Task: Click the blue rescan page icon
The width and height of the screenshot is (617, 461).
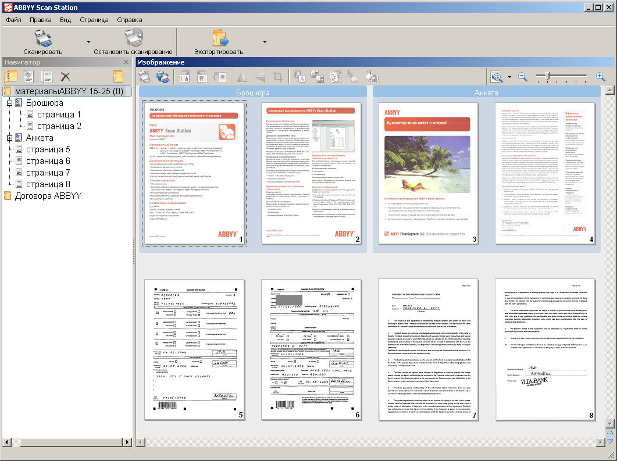Action: click(162, 77)
